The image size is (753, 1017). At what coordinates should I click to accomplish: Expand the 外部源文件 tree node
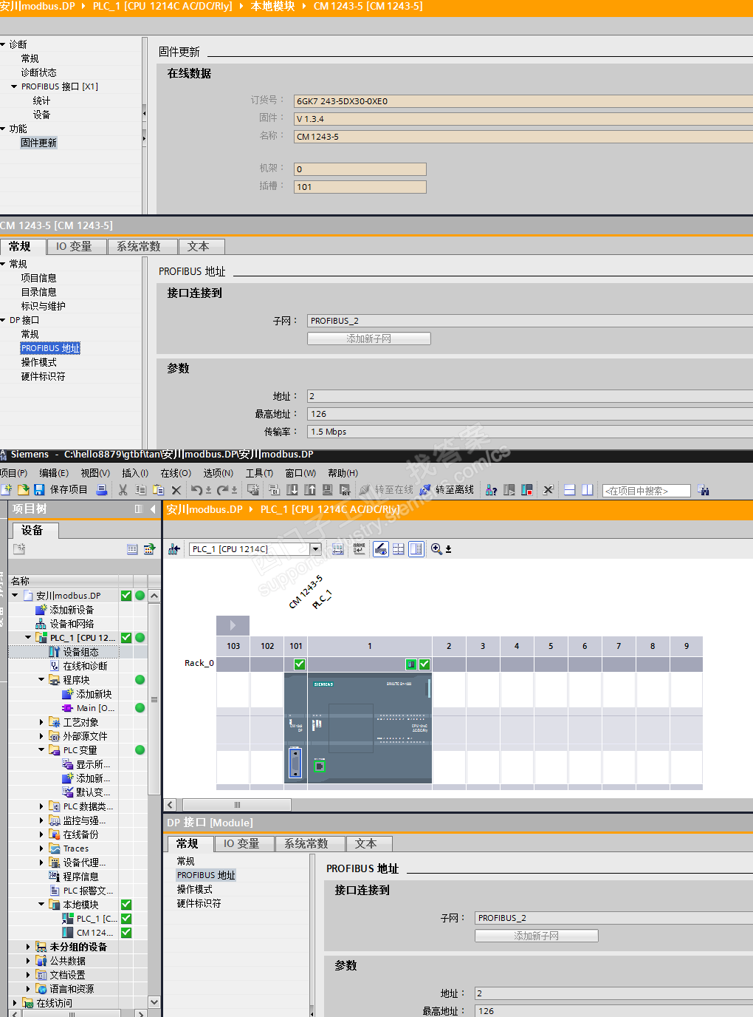click(x=41, y=736)
